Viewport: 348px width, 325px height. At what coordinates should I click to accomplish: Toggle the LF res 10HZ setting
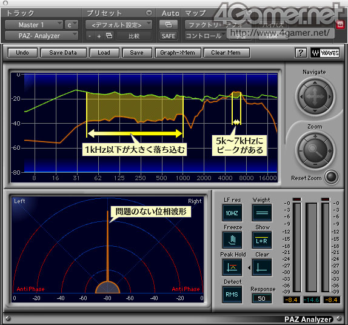[232, 213]
